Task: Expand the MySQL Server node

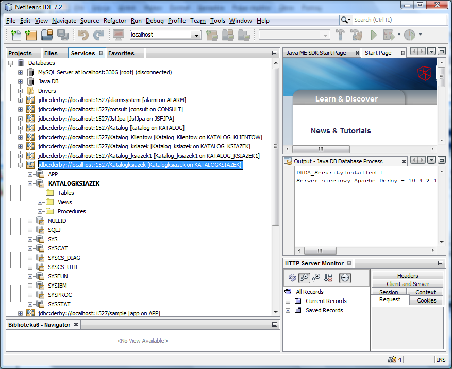Action: (20, 72)
